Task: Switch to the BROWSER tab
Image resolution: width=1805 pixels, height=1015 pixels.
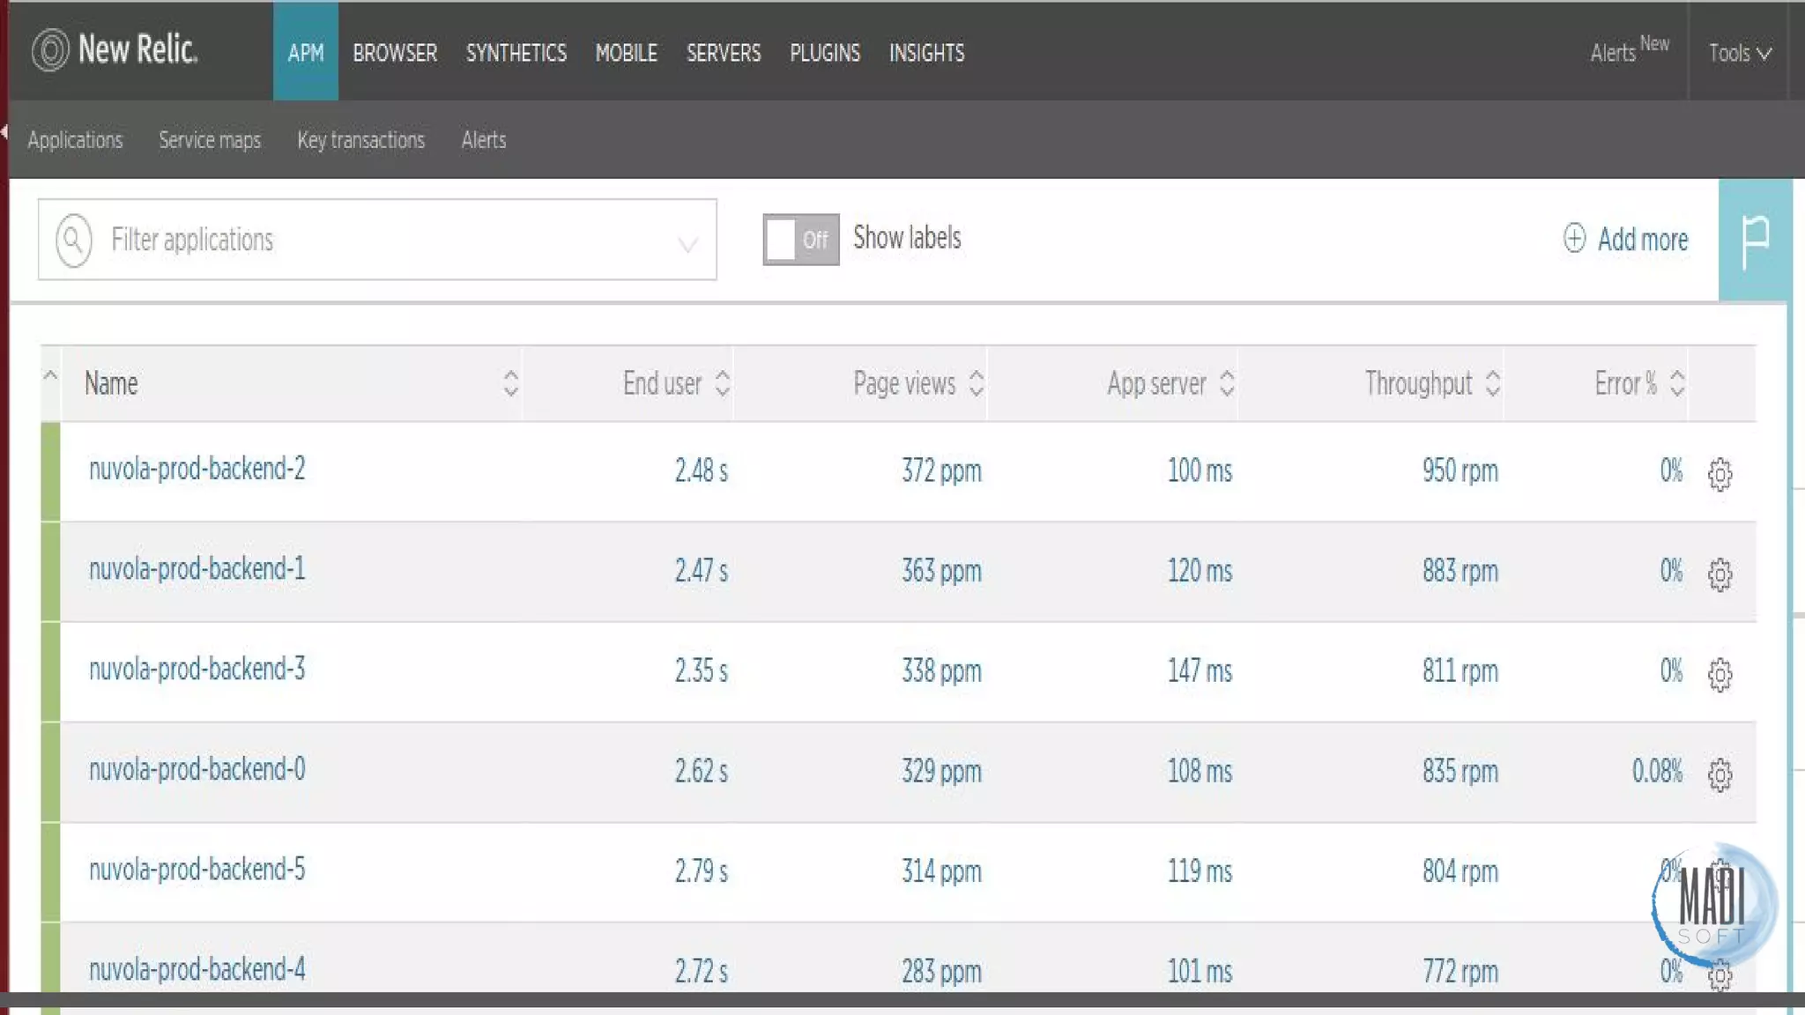Action: [x=395, y=53]
